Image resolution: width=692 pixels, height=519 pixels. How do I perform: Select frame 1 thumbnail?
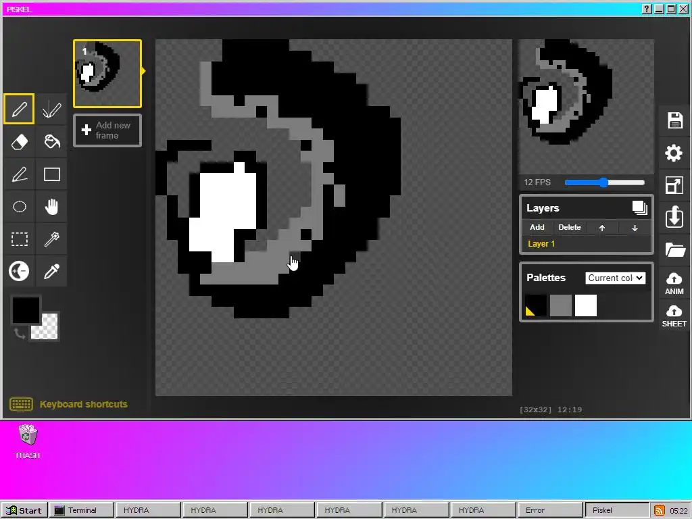point(107,74)
